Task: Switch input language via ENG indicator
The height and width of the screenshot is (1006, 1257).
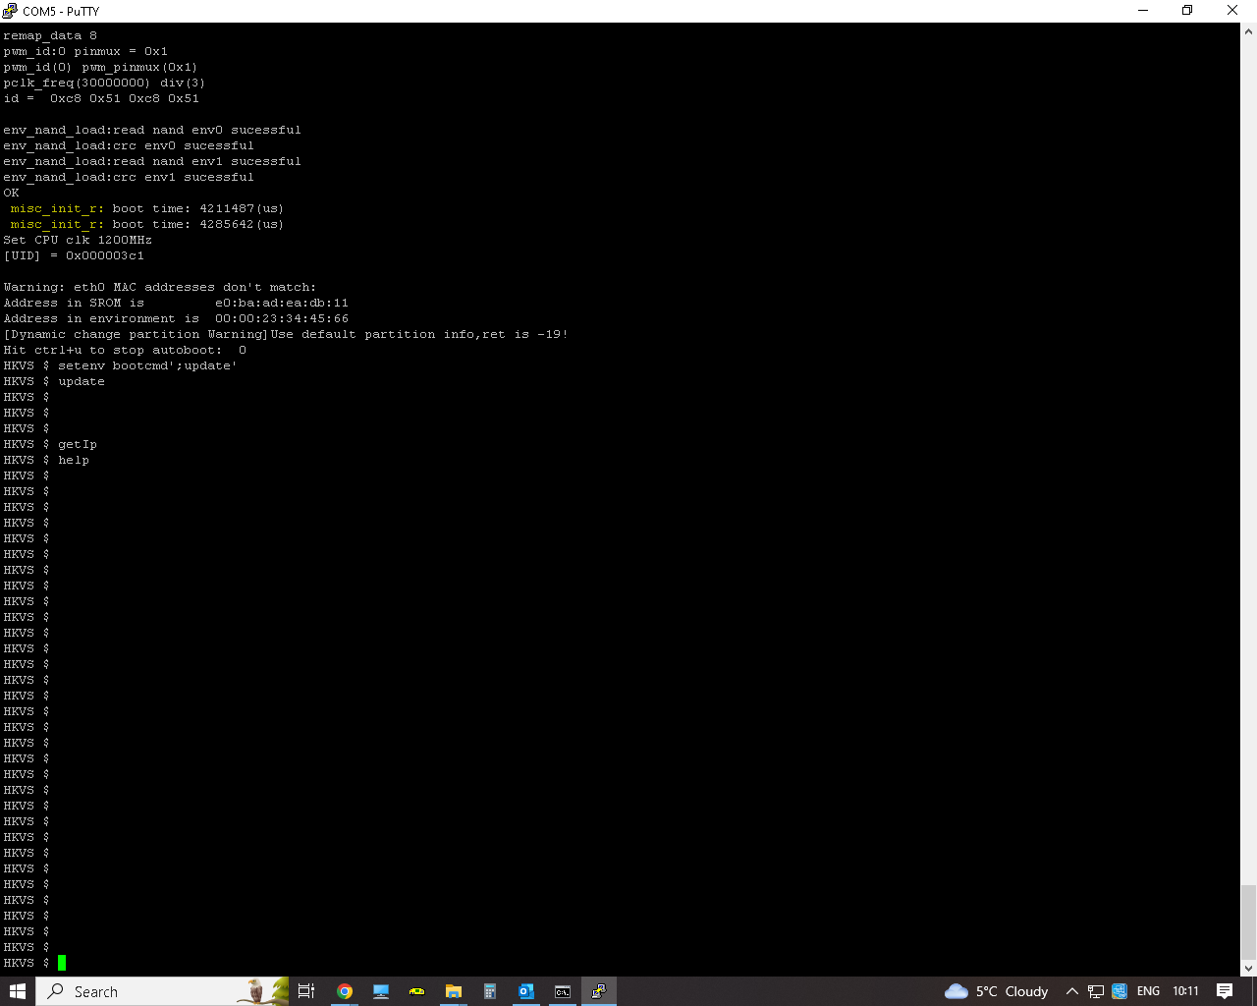Action: [x=1148, y=991]
